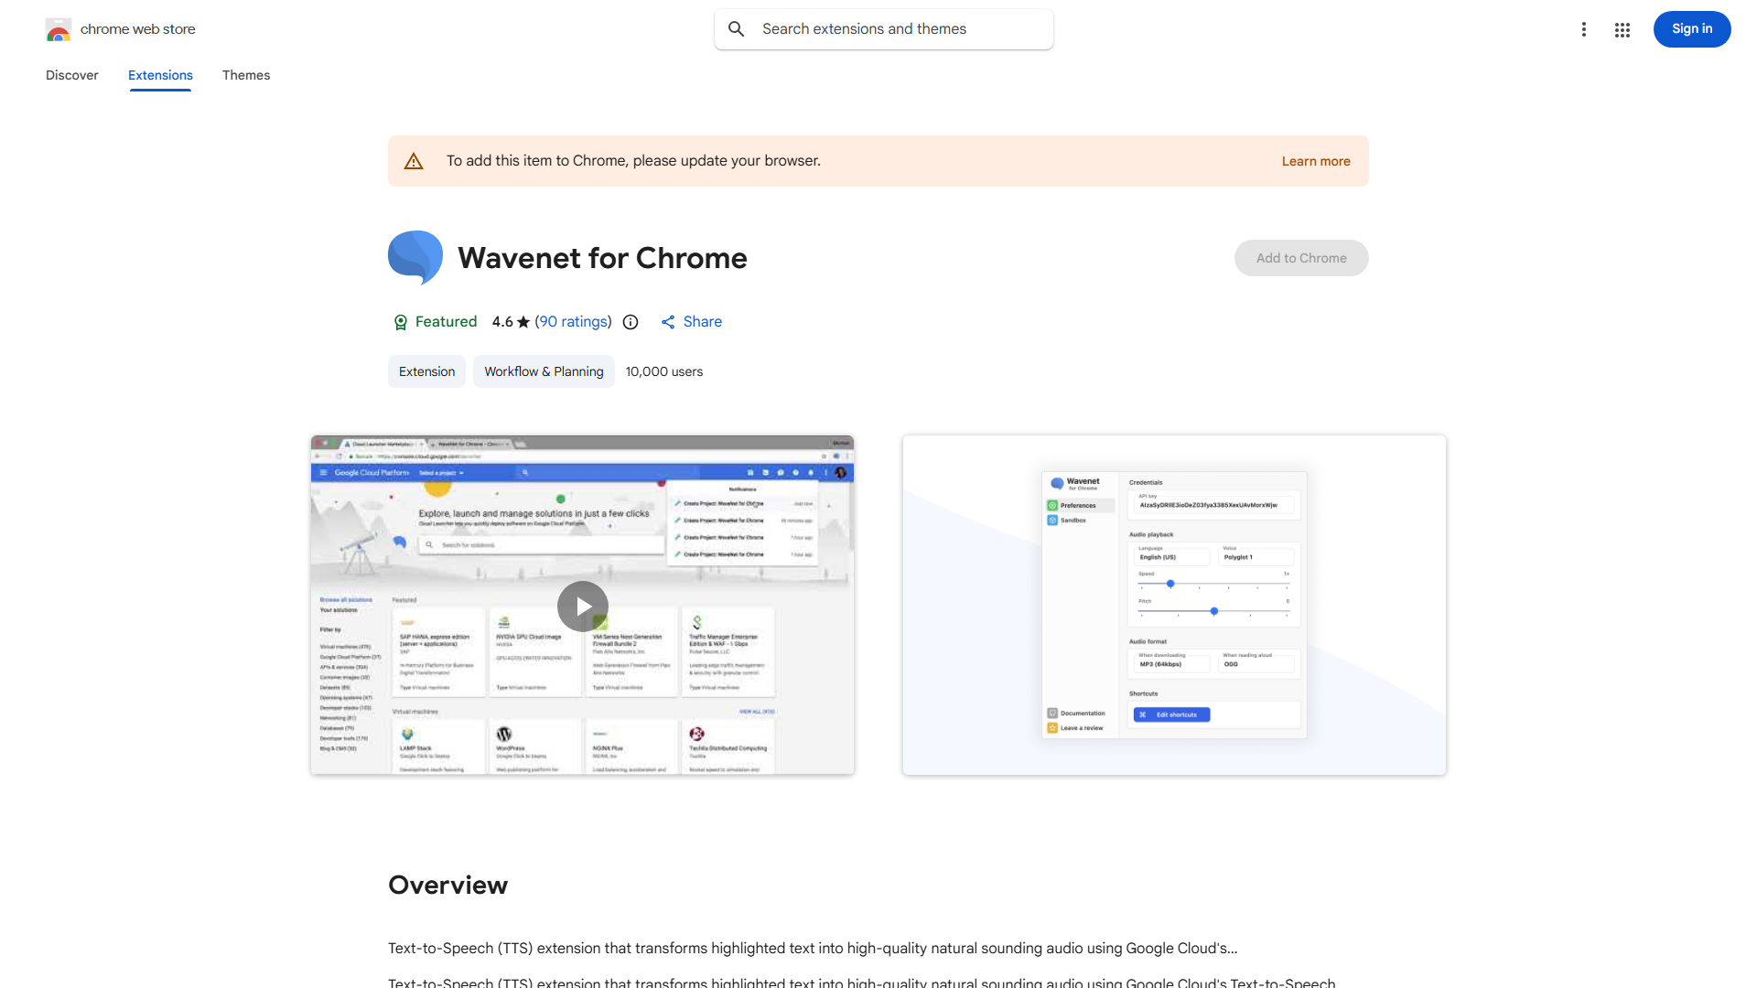
Task: Open the Google apps grid
Action: [x=1622, y=29]
